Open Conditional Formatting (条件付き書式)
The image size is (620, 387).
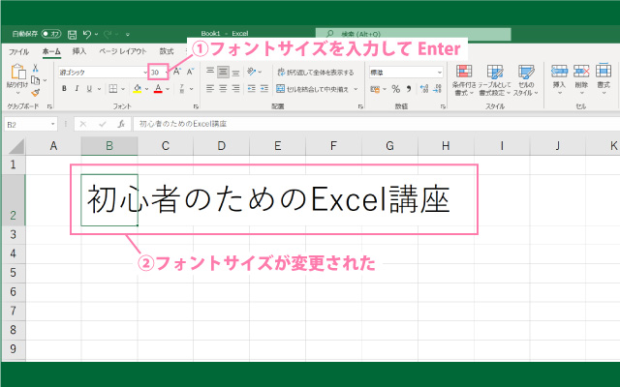pyautogui.click(x=464, y=80)
